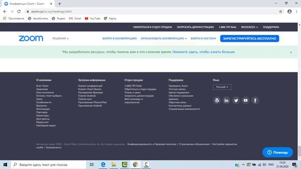Click Зарегистрируйтесь бесплатно button

tap(250, 38)
